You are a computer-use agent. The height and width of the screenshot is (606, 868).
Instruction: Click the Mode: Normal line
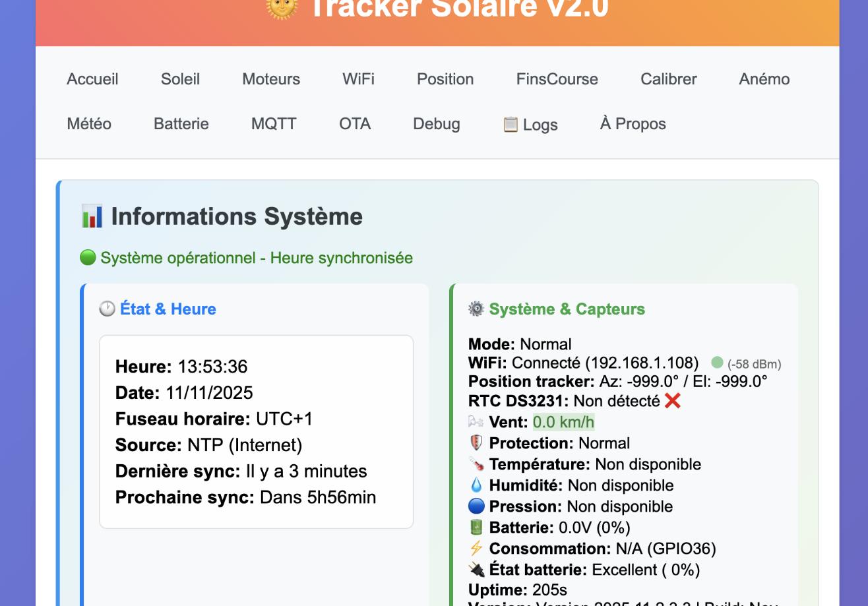pyautogui.click(x=520, y=344)
